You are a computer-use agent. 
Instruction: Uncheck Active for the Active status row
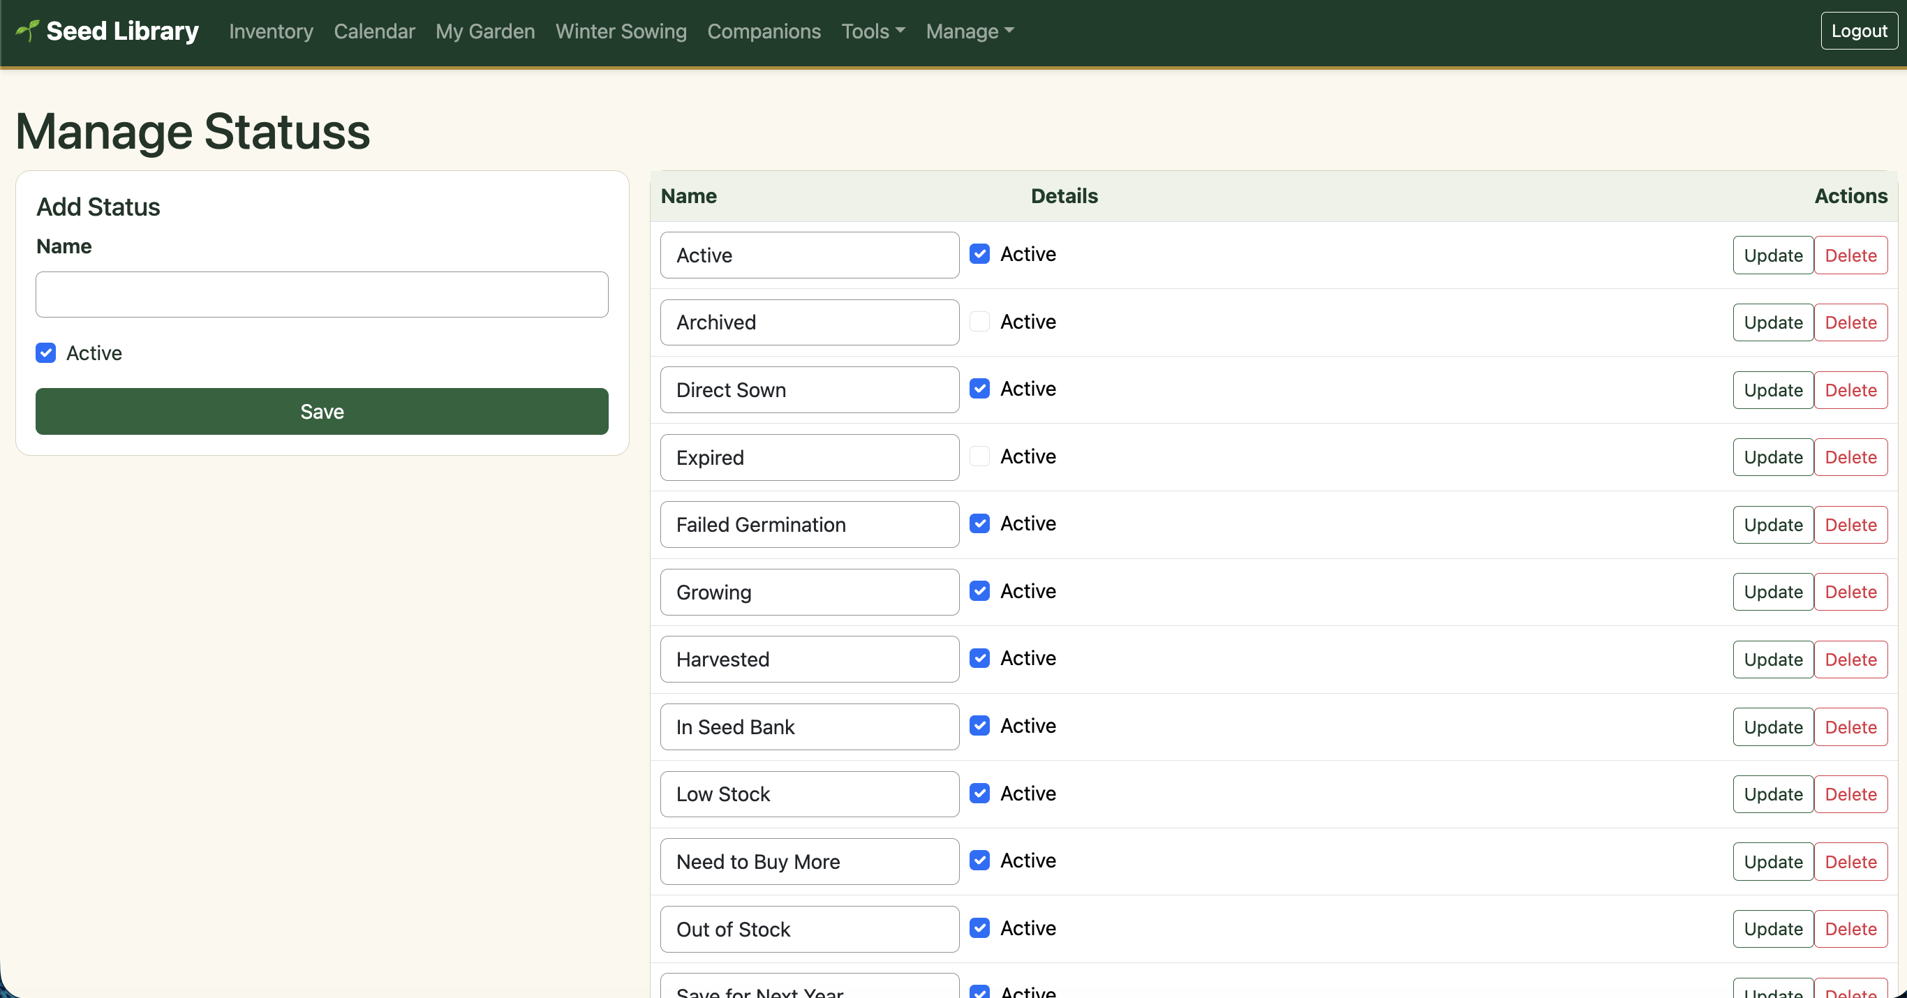[x=979, y=254]
